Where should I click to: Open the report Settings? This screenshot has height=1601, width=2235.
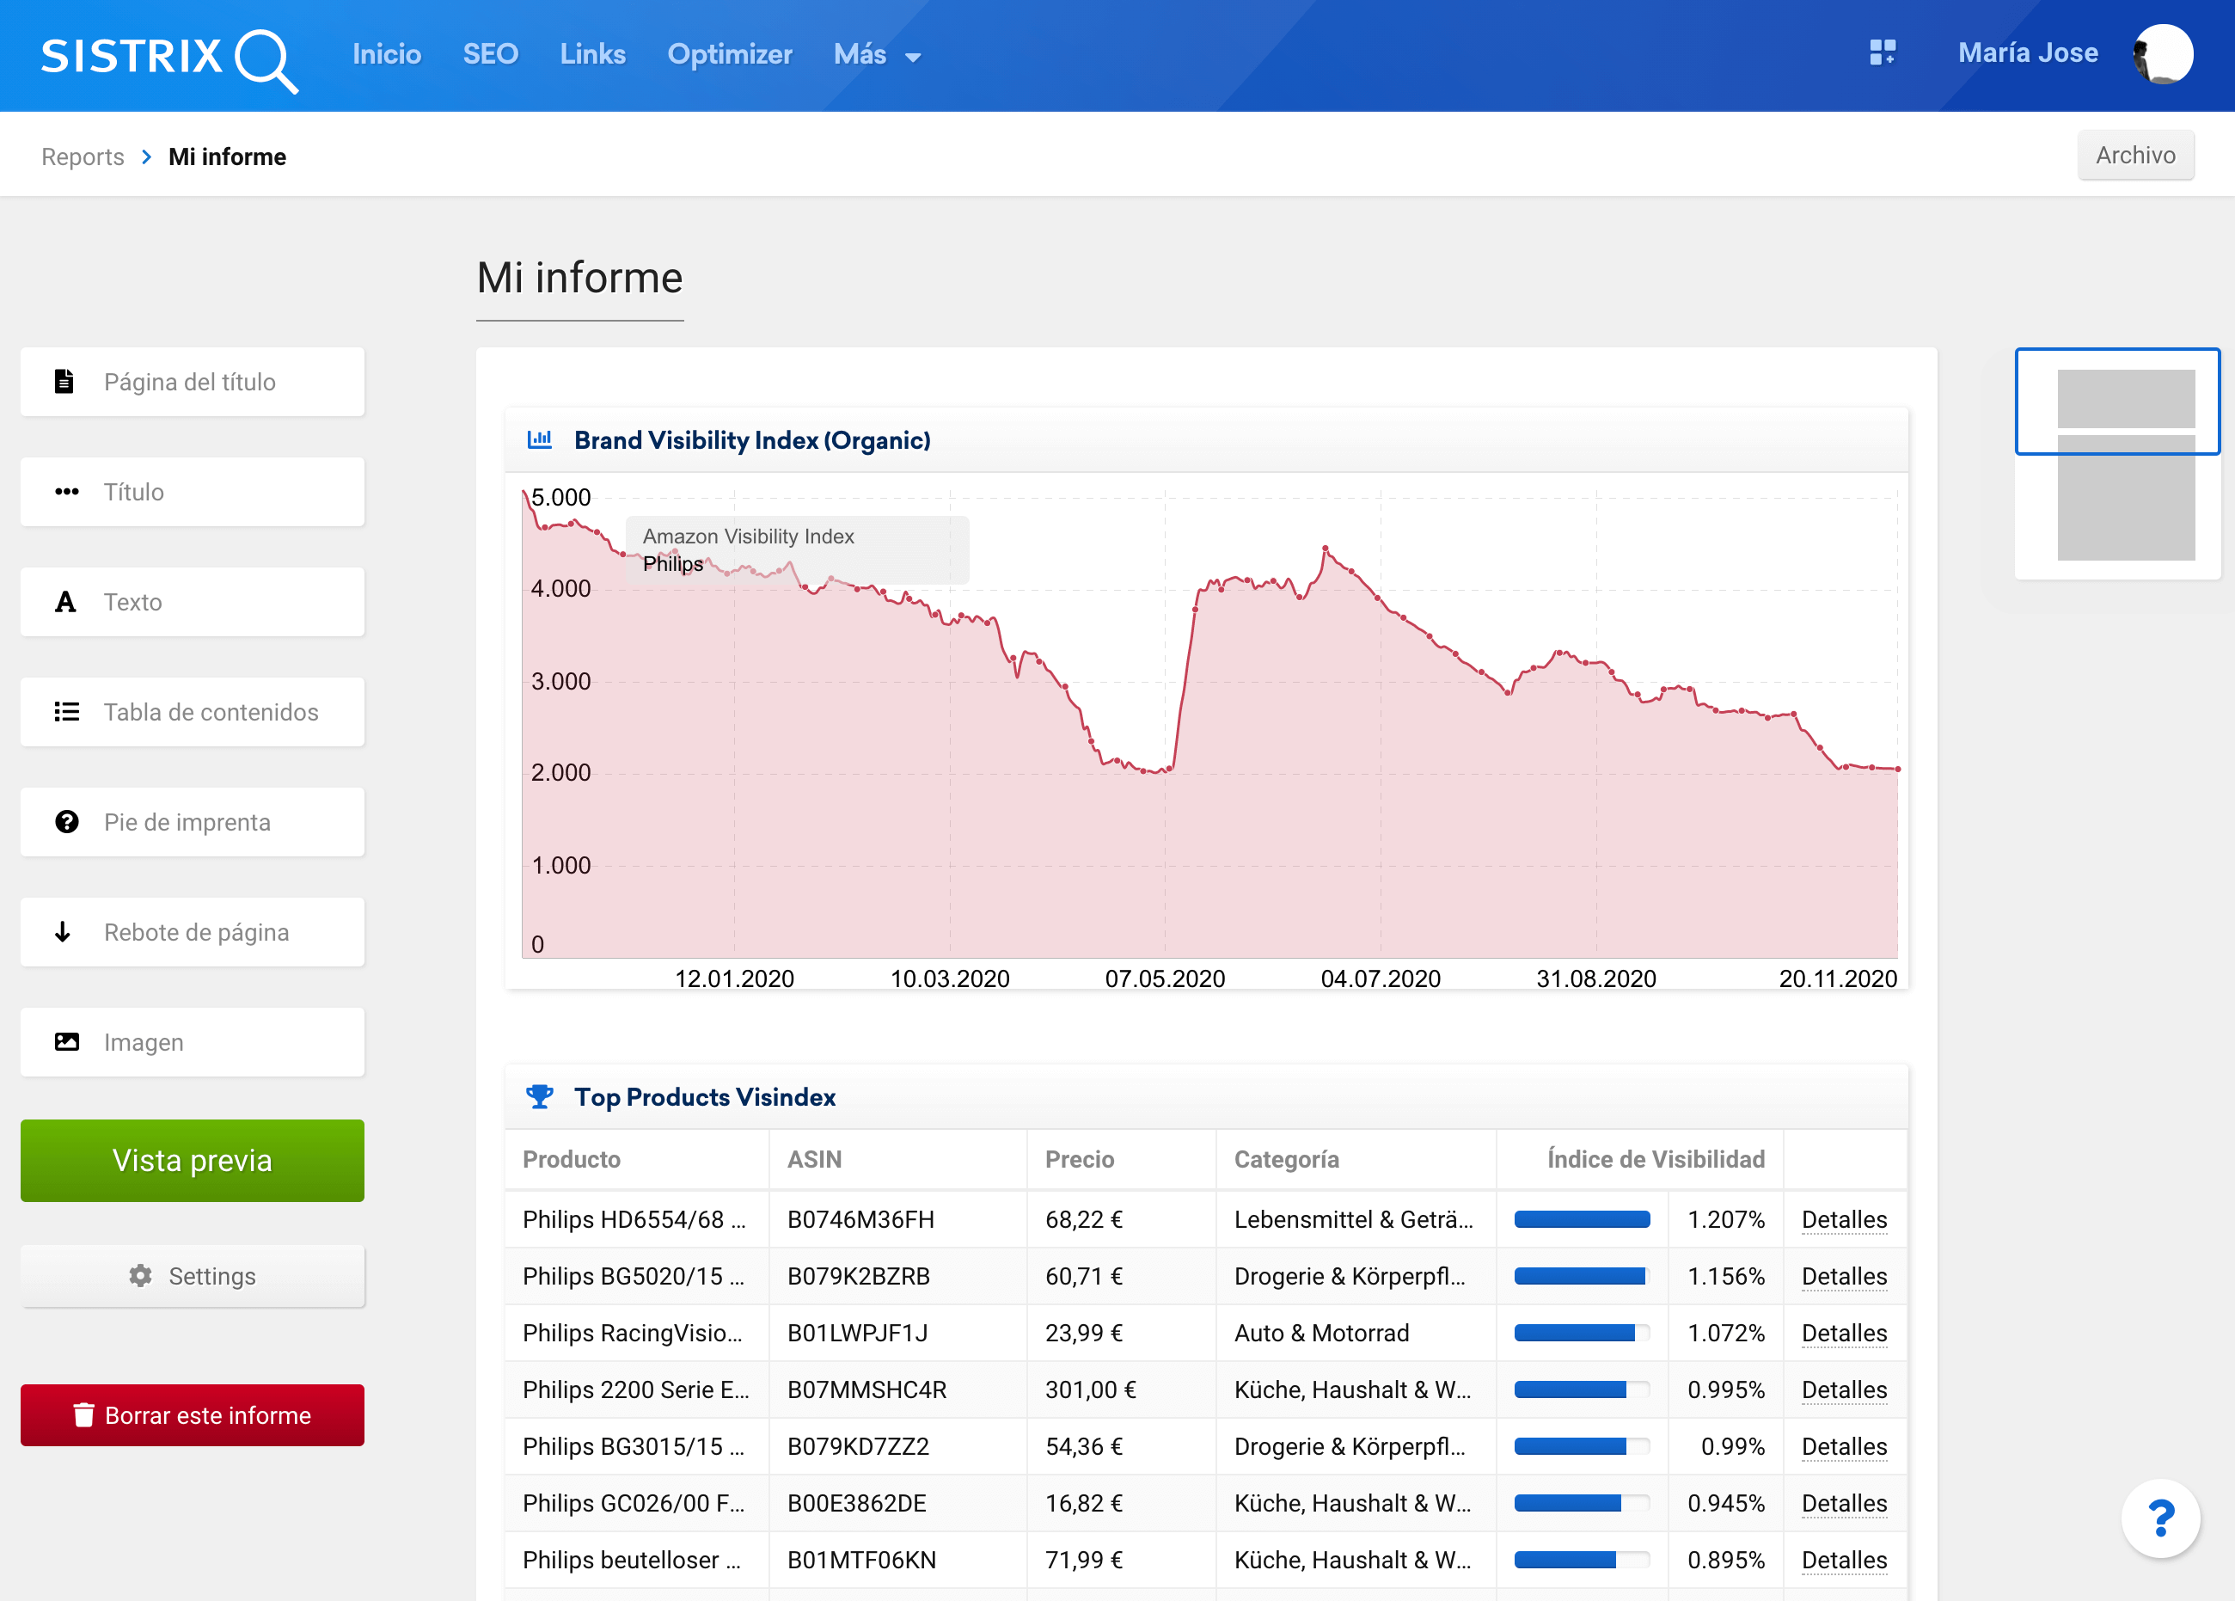(193, 1276)
